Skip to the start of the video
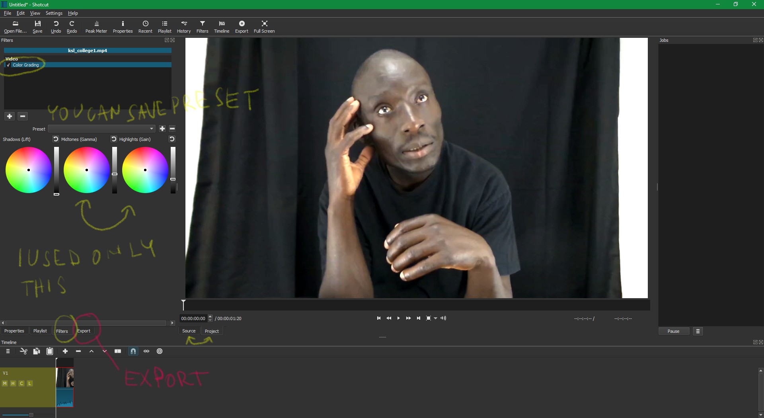The height and width of the screenshot is (418, 764). pos(379,318)
